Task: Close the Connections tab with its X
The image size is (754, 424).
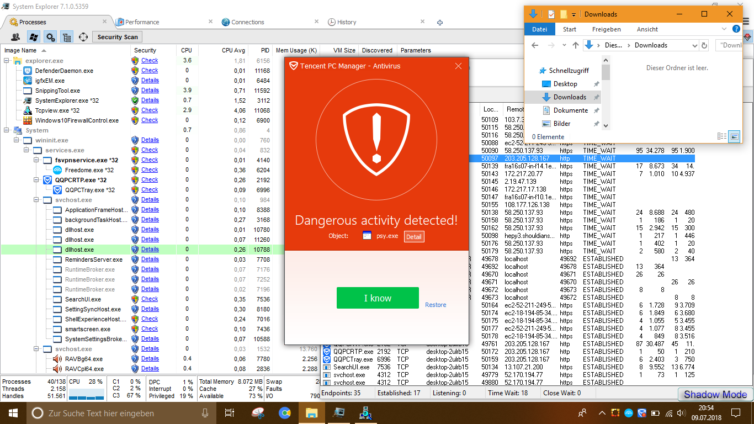Action: tap(317, 22)
